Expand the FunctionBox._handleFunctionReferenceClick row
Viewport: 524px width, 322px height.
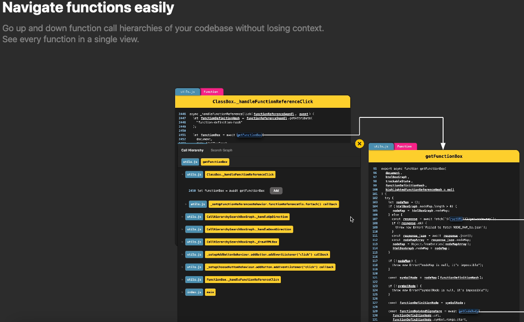point(182,280)
